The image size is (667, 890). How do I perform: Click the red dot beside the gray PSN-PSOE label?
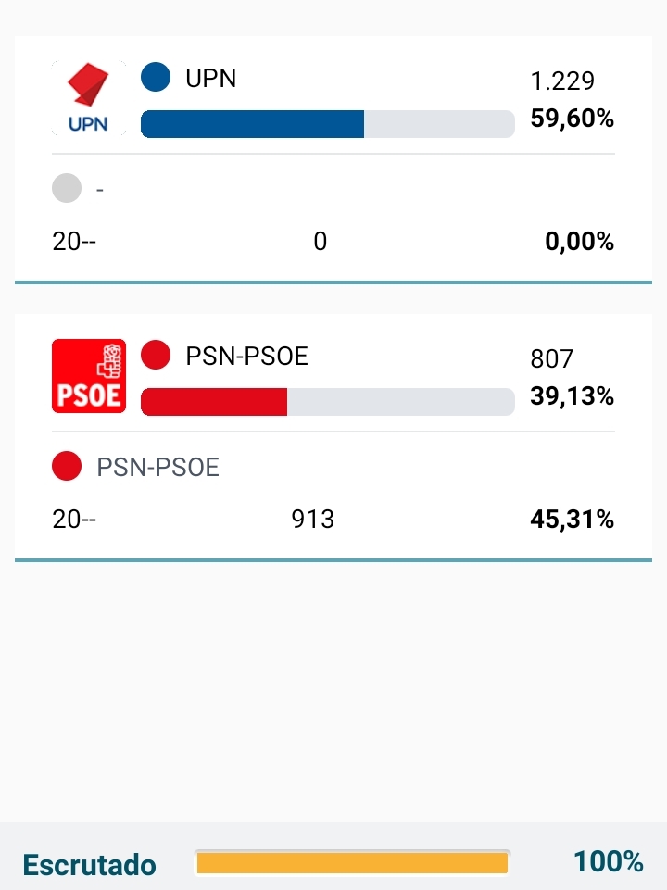point(67,467)
